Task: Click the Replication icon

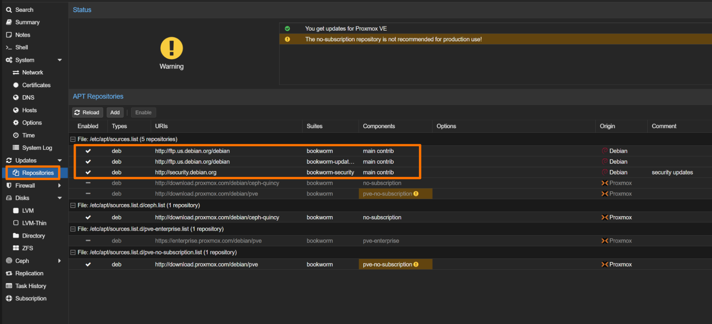Action: coord(9,273)
